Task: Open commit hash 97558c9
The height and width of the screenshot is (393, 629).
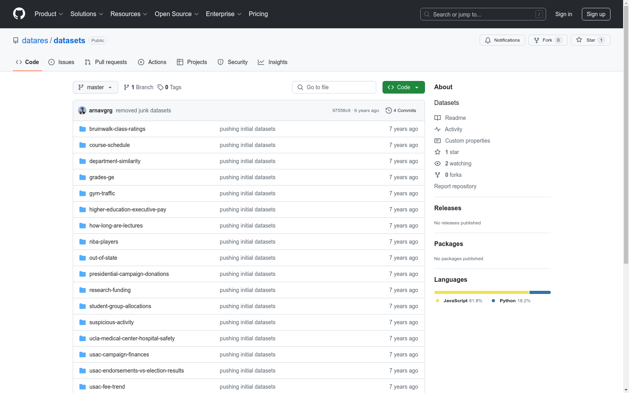Action: [x=341, y=110]
